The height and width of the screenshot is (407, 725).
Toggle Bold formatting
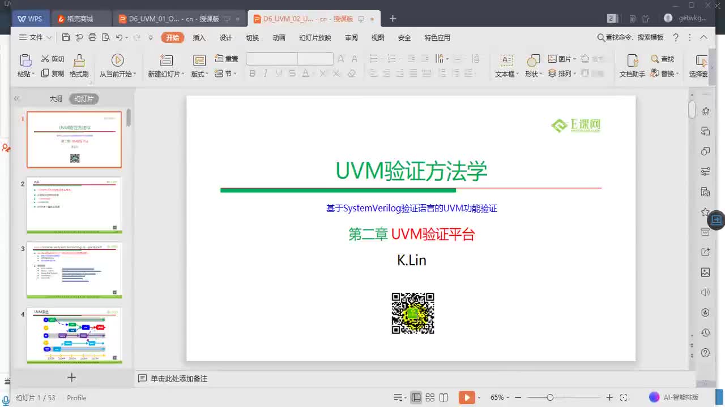[252, 73]
